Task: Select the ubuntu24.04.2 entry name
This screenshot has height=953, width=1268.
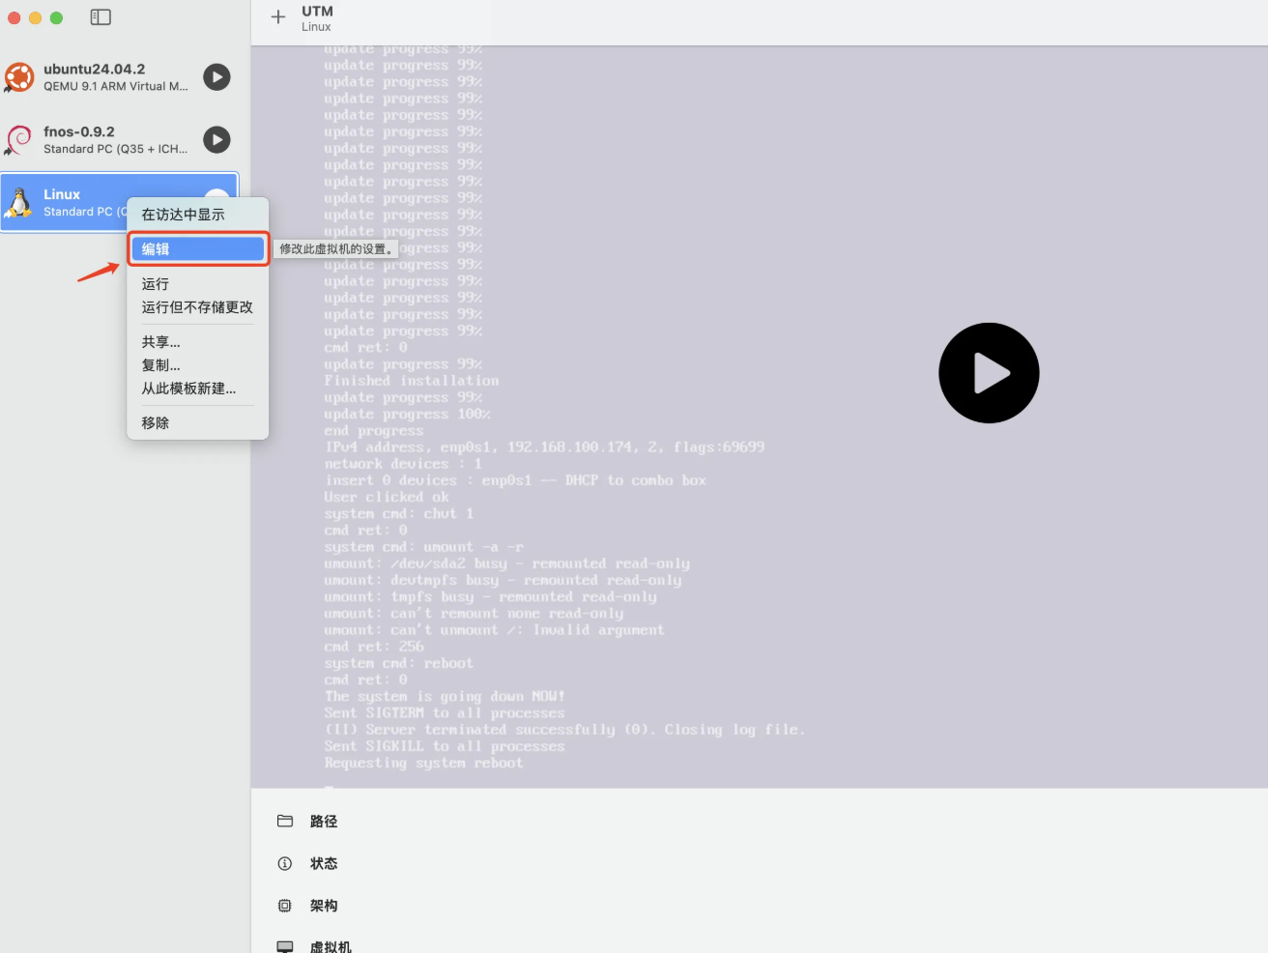Action: click(x=94, y=70)
